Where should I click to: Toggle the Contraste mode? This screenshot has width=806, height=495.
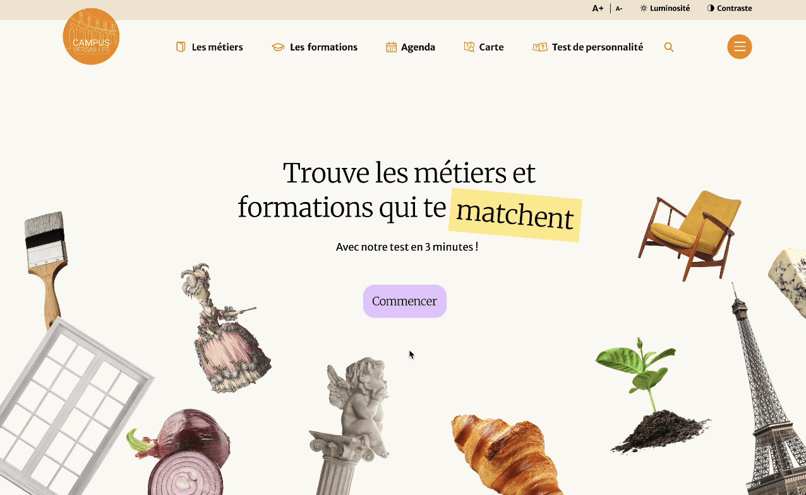pyautogui.click(x=730, y=8)
